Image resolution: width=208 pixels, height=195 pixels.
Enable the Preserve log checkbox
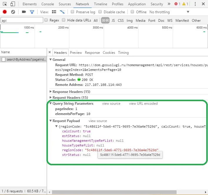(x=73, y=12)
